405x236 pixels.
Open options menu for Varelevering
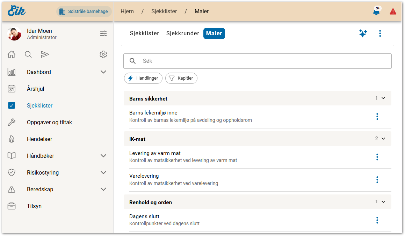click(377, 179)
